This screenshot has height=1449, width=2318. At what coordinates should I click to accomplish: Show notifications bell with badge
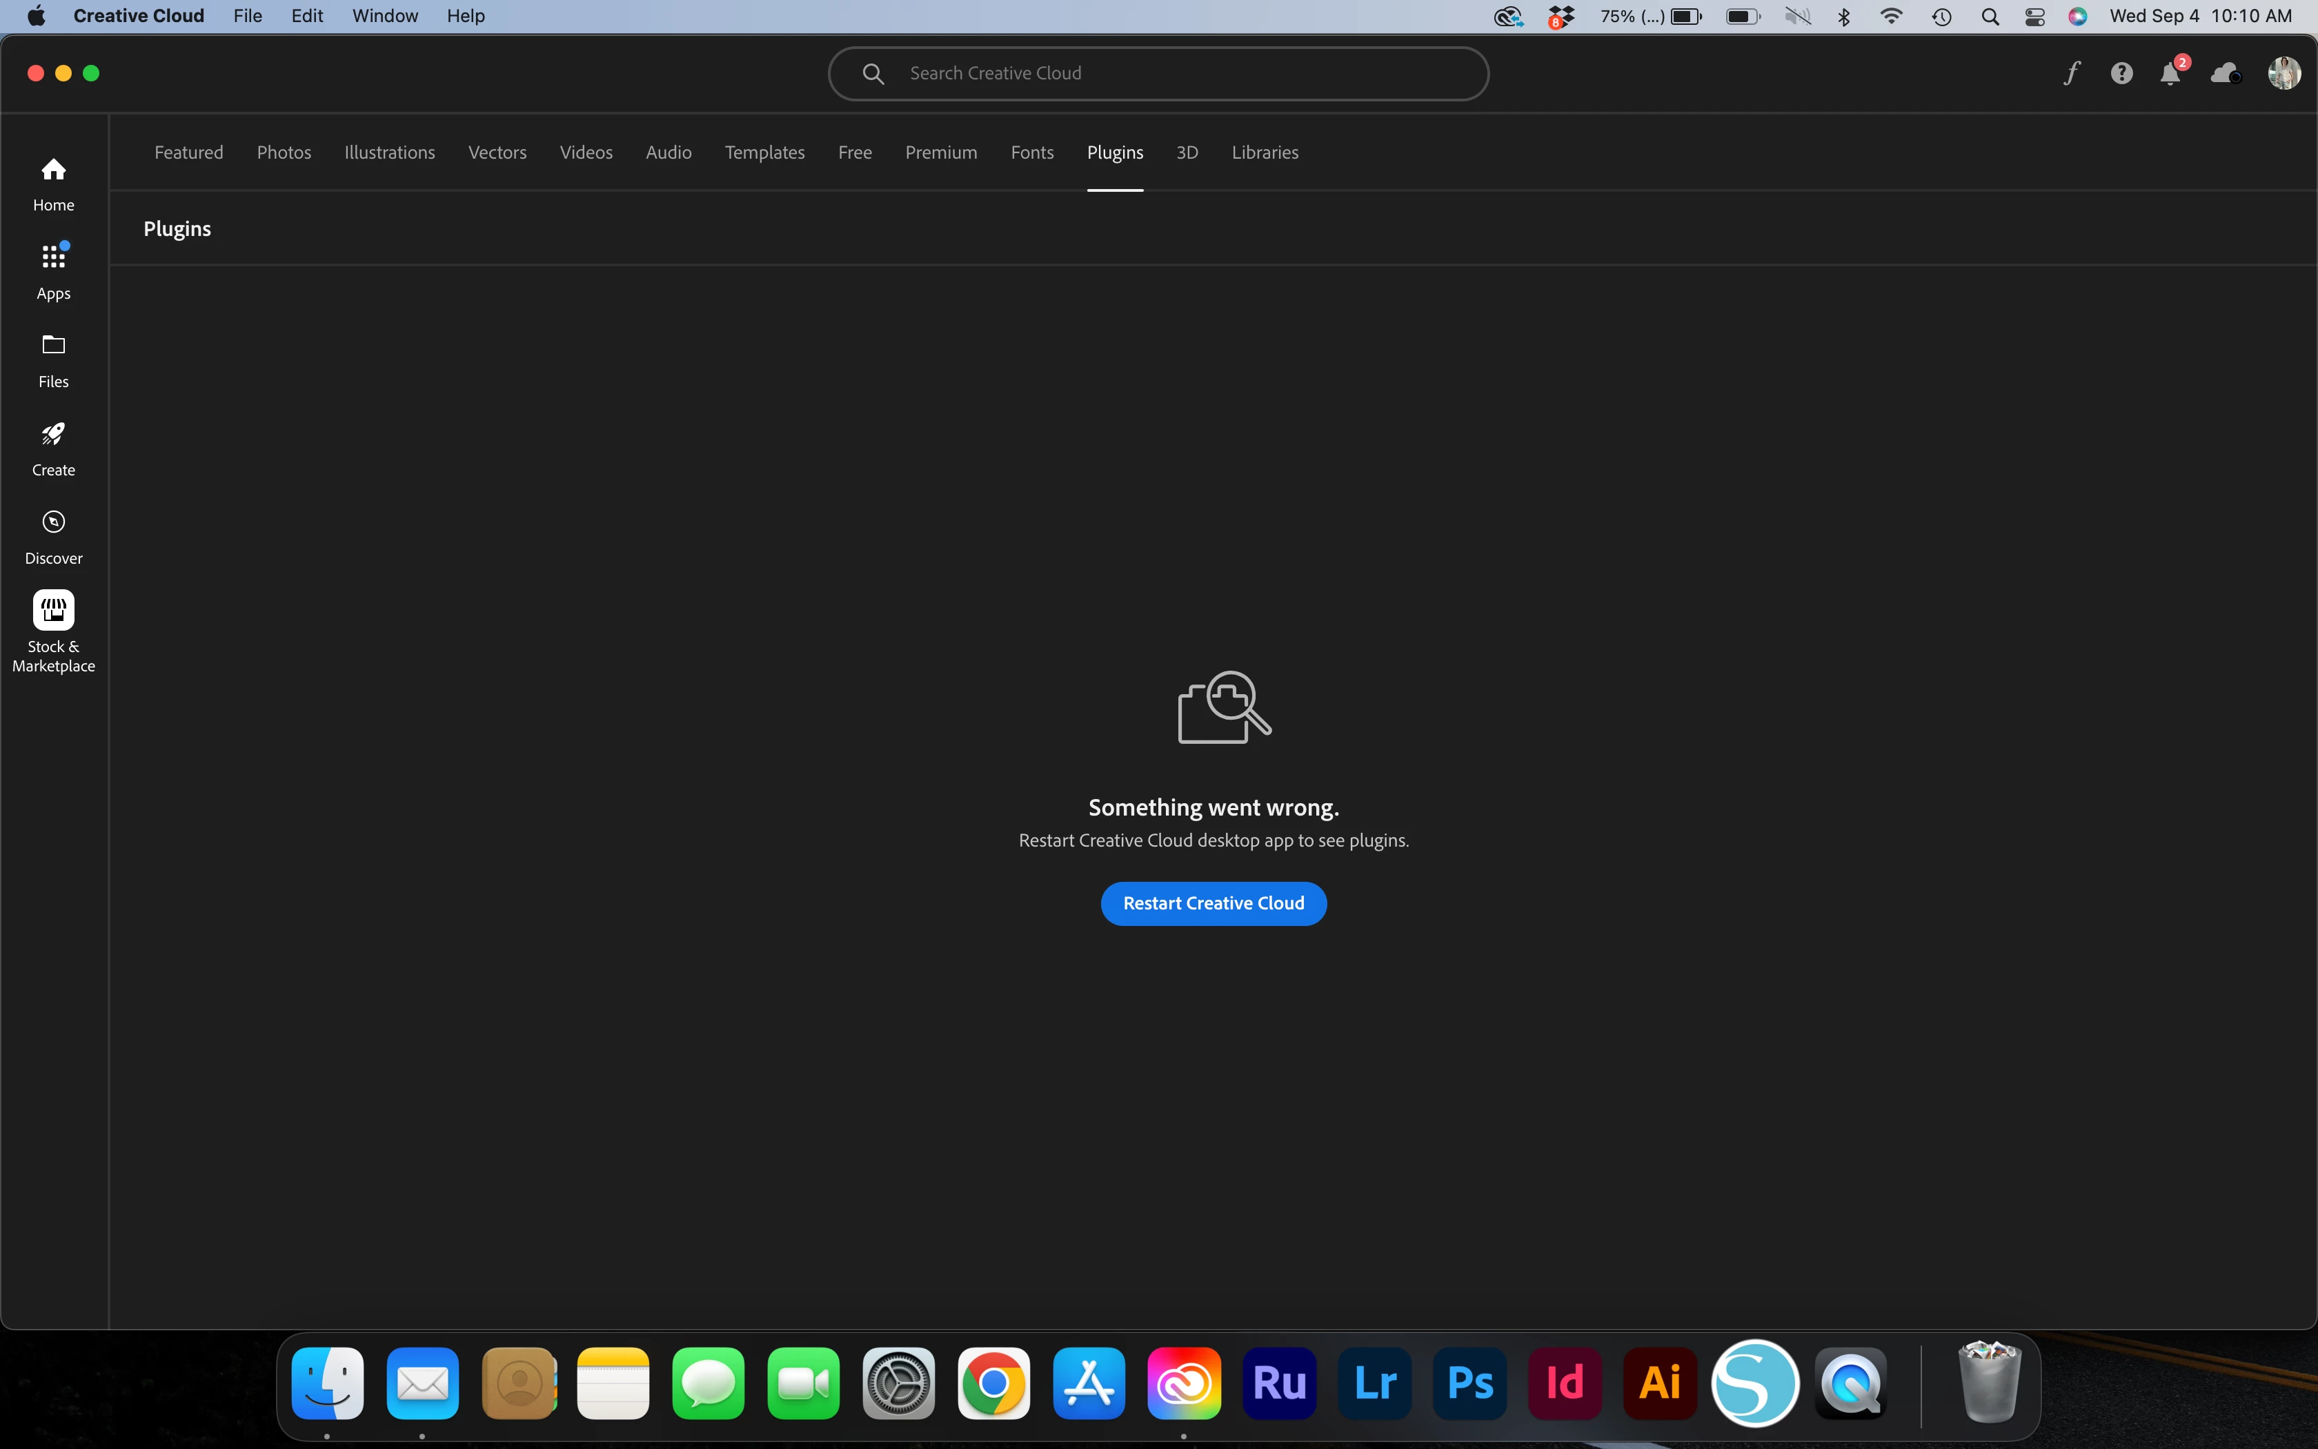2170,74
